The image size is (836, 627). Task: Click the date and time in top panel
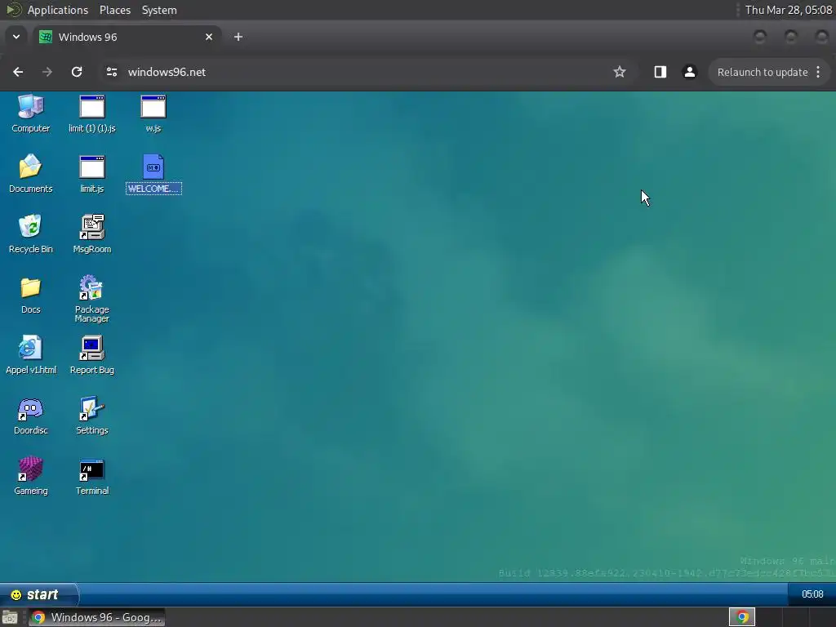pyautogui.click(x=789, y=10)
